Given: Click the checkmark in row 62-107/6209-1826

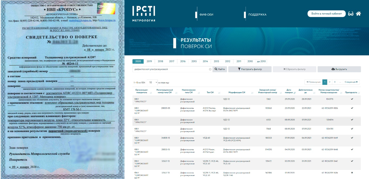Looking at the screenshot, I should [x=352, y=108].
